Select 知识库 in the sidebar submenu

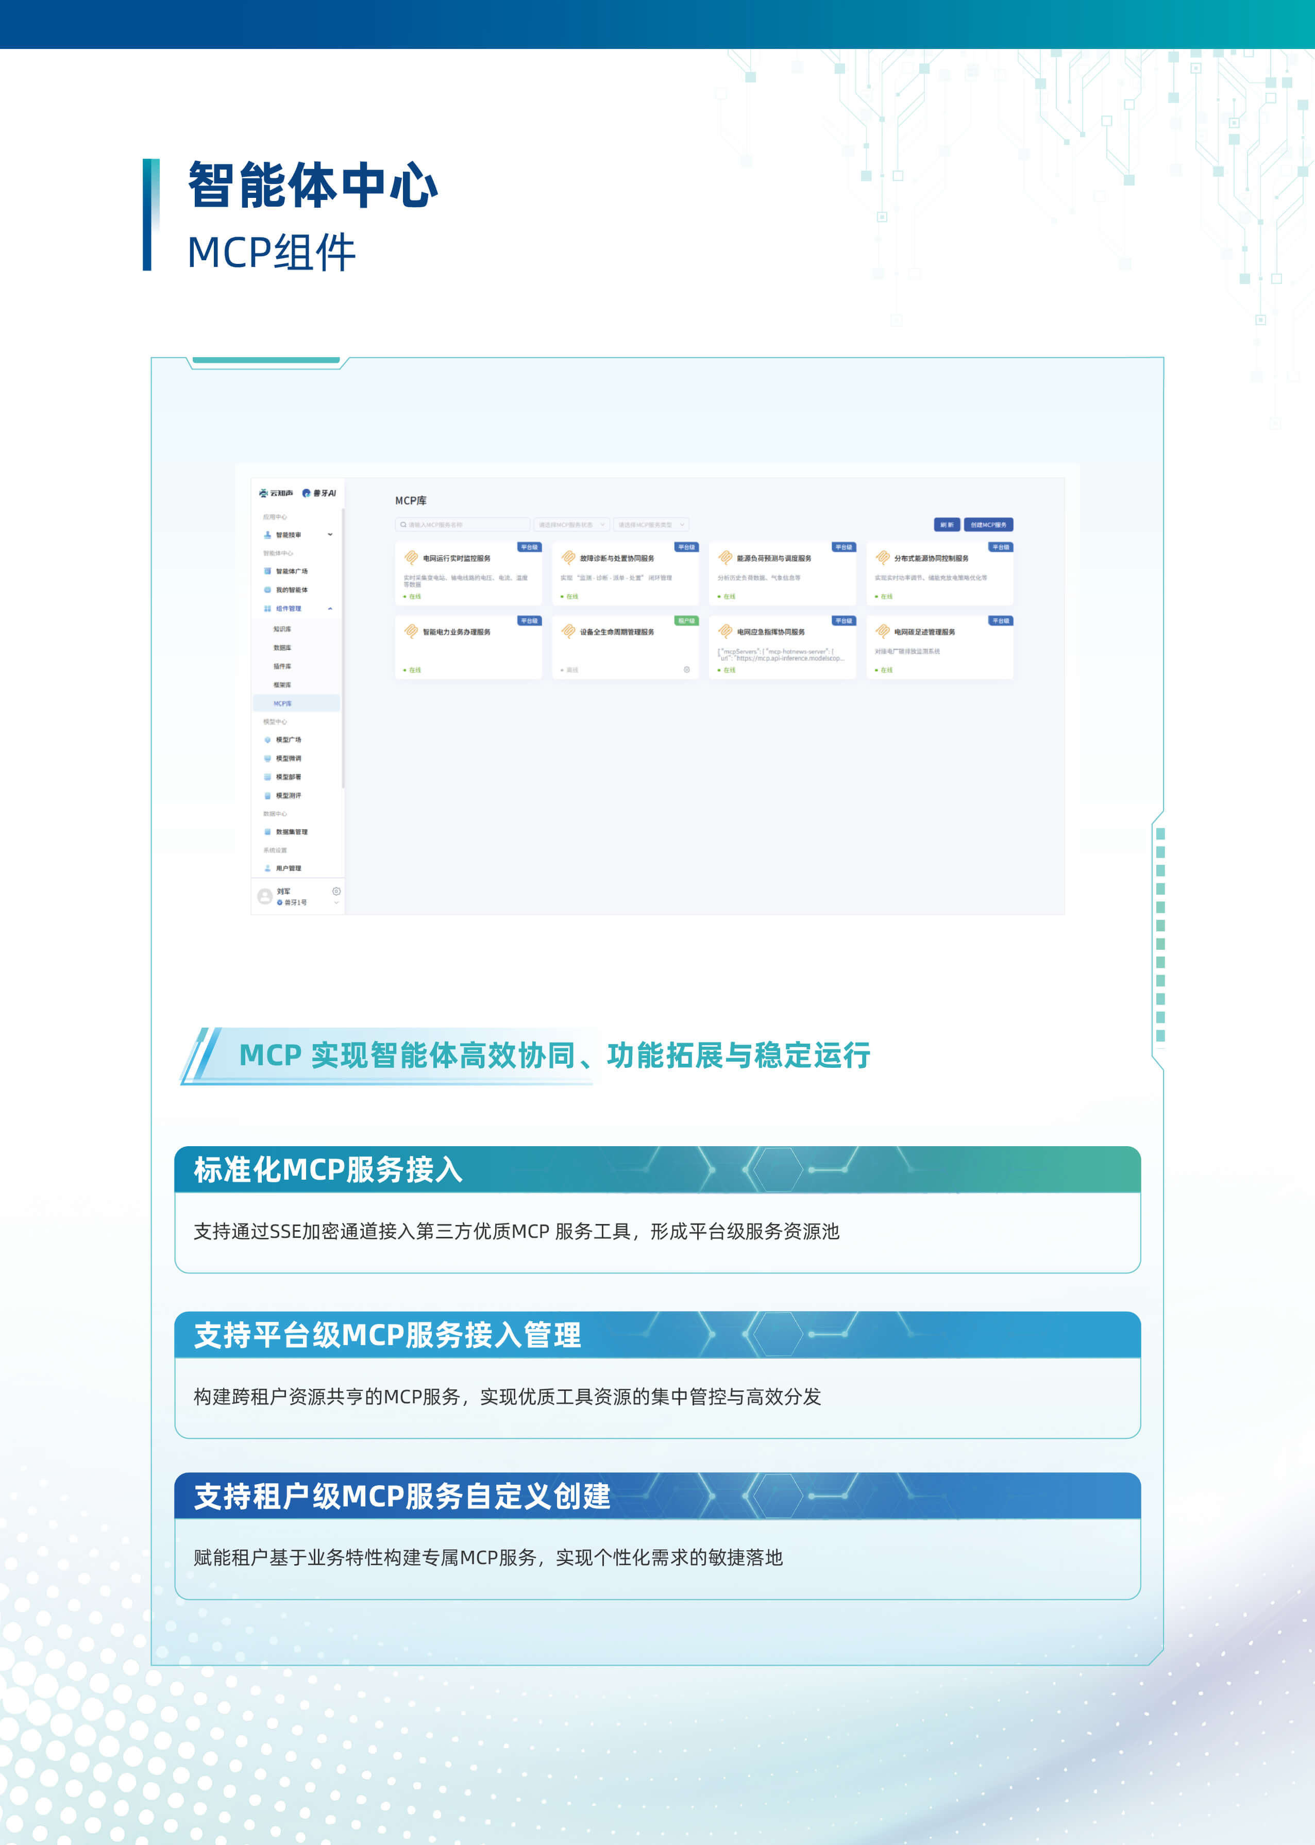(x=282, y=629)
